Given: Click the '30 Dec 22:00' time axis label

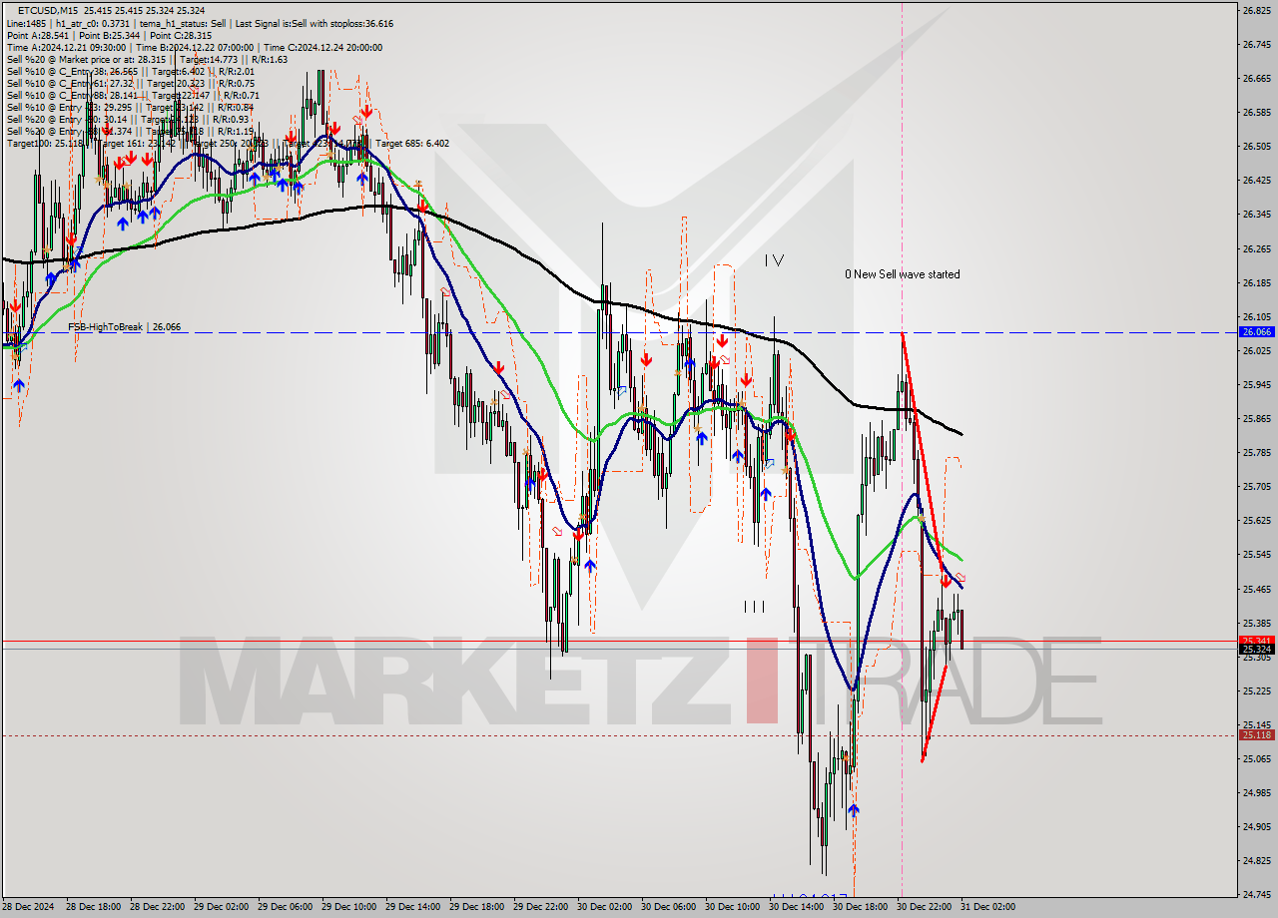Looking at the screenshot, I should tap(924, 907).
